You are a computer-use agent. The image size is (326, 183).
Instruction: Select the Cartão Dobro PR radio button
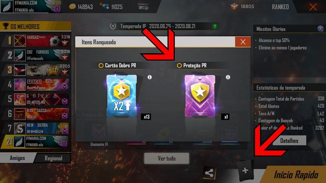[x=101, y=65]
